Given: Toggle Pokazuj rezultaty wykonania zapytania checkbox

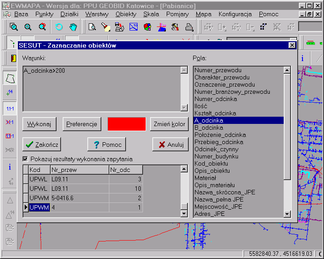Looking at the screenshot, I should [26, 159].
